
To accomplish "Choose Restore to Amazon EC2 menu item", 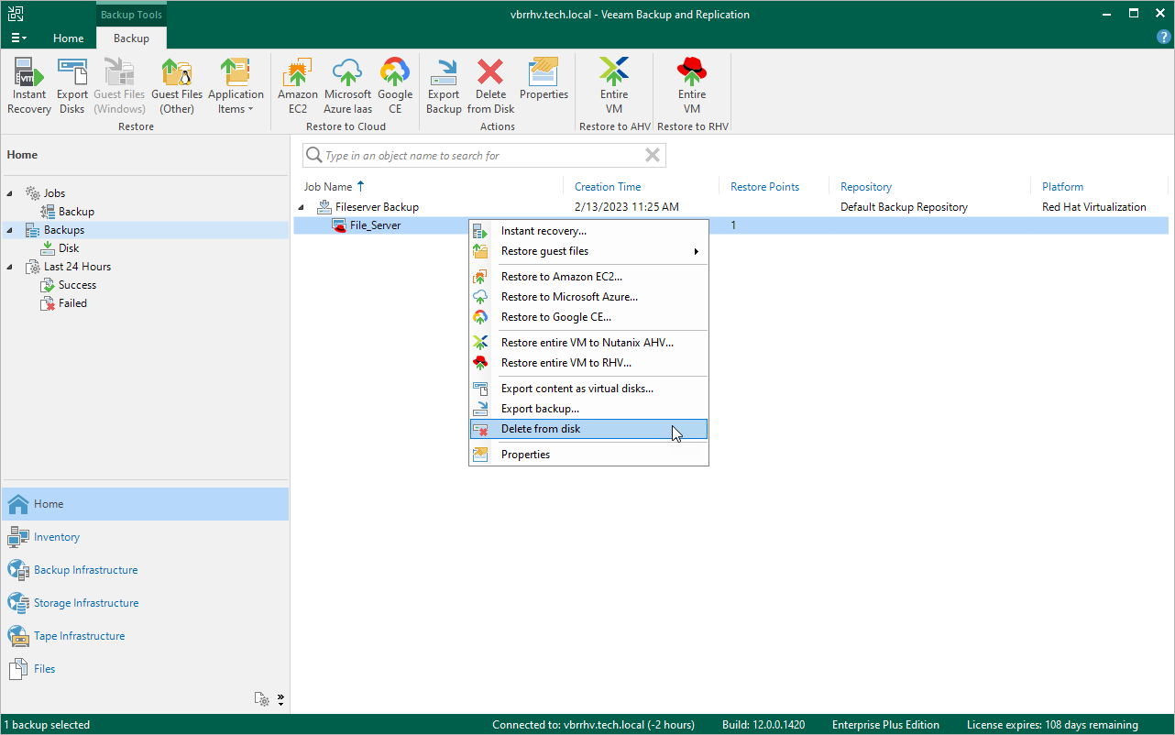I will click(588, 277).
